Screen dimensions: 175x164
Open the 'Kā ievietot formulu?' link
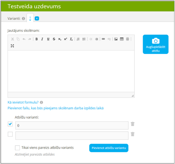tap(23, 102)
